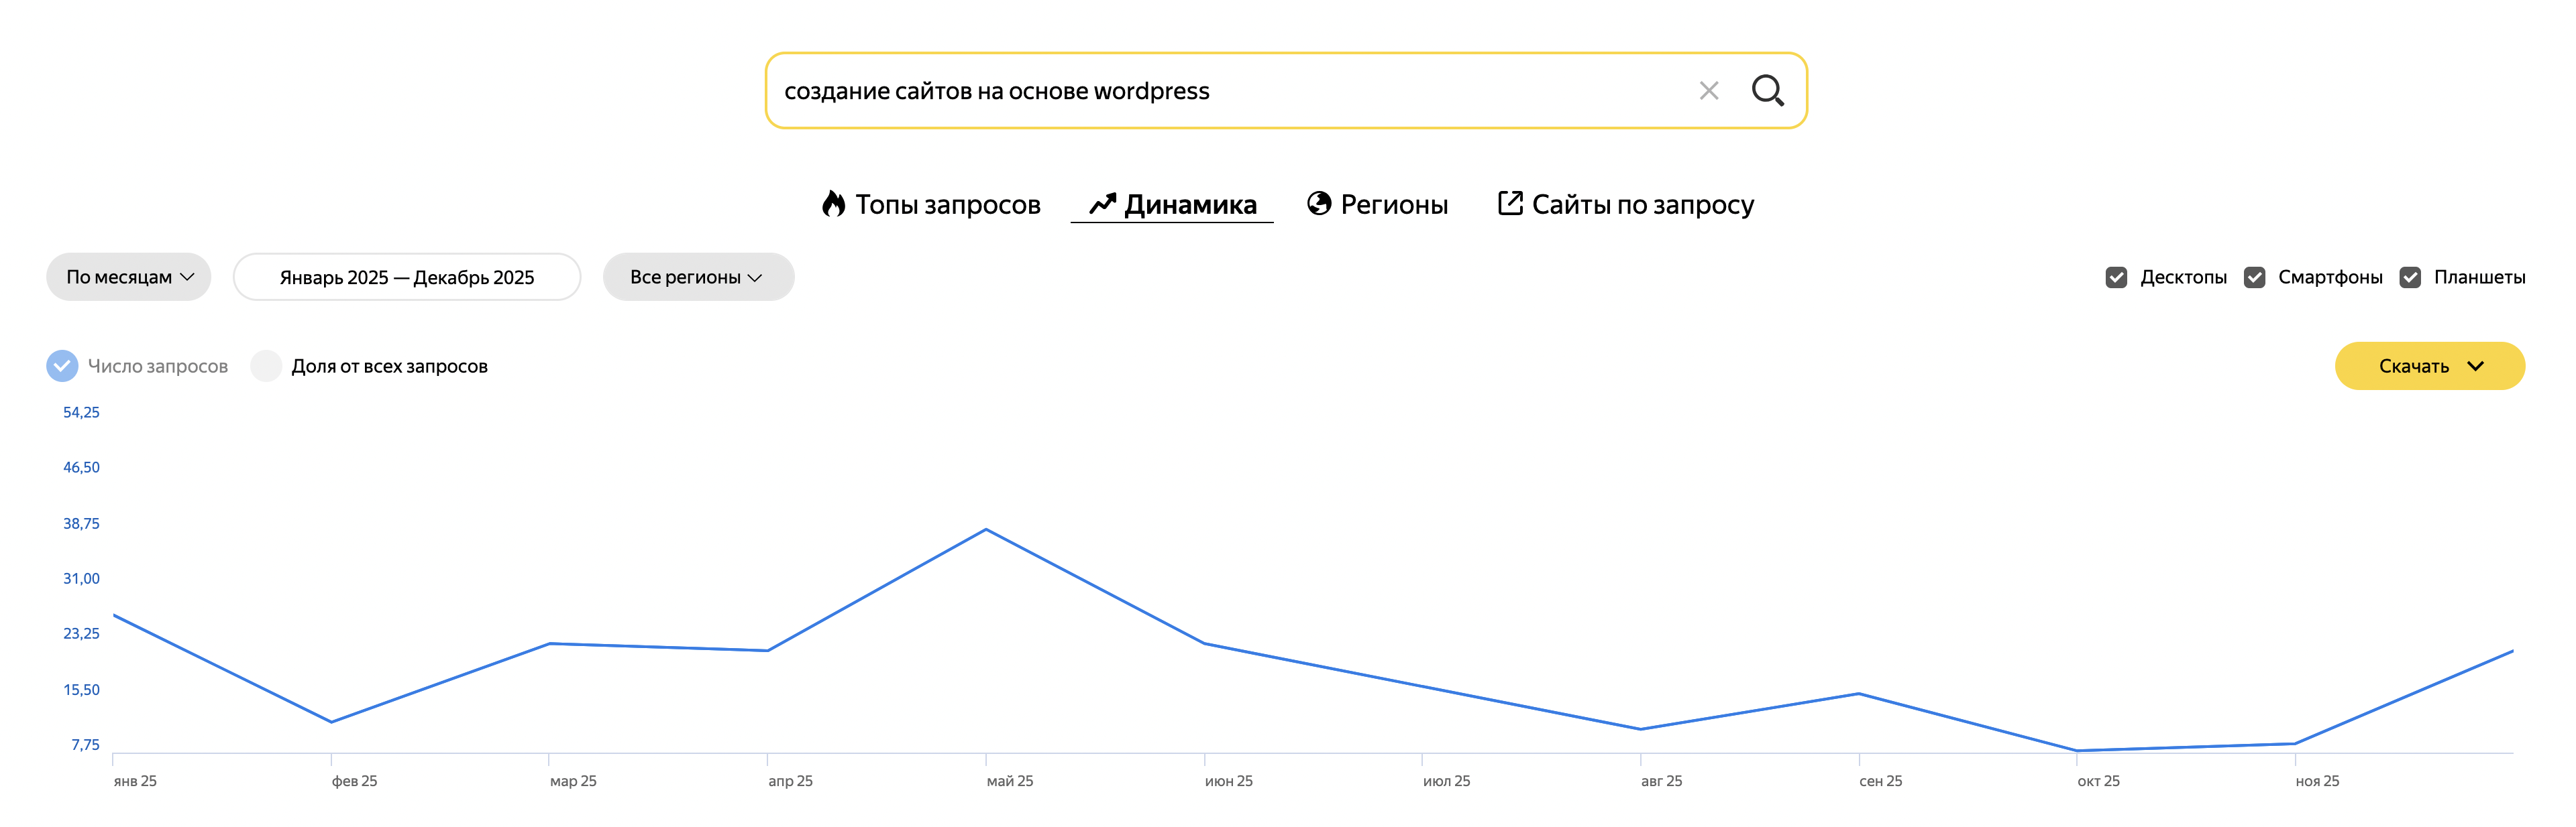Select the Доля от всех запросов radio option
The width and height of the screenshot is (2576, 827).
[x=266, y=367]
